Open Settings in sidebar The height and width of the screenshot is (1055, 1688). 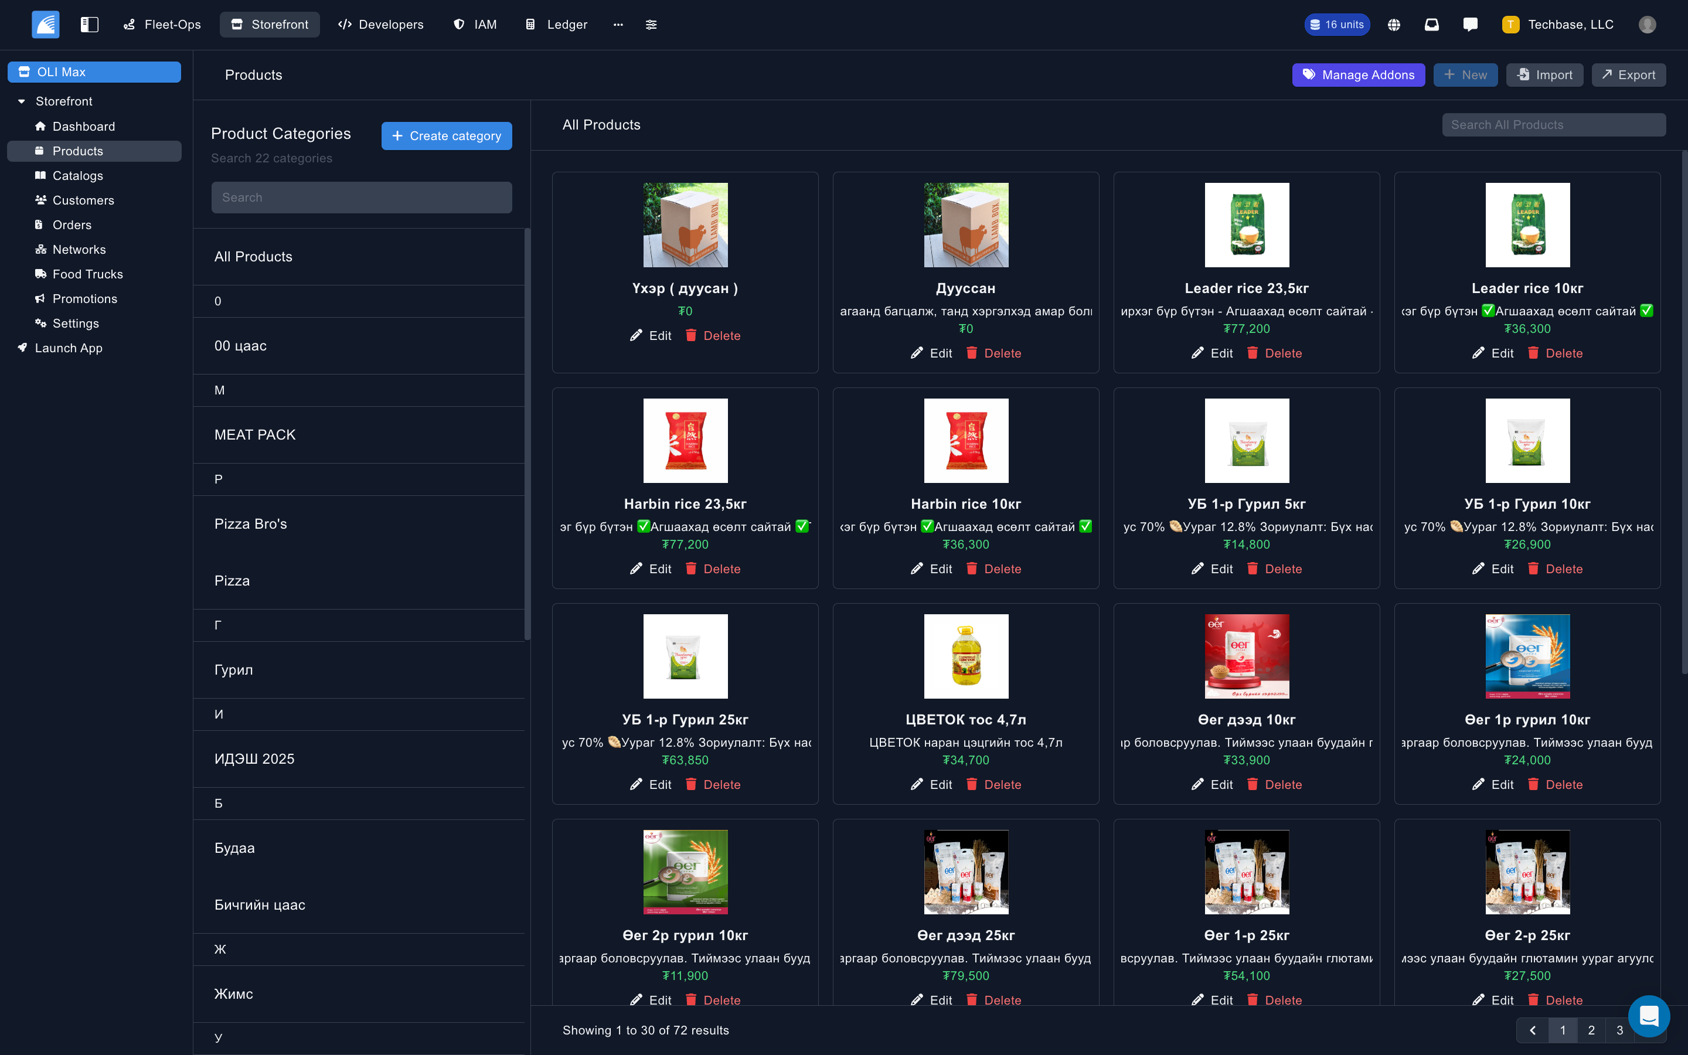click(76, 323)
